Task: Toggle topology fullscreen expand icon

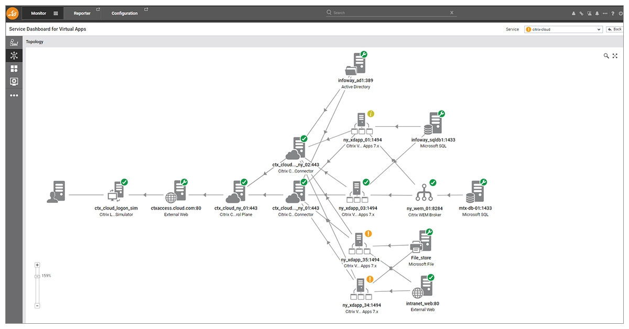Action: (x=615, y=56)
